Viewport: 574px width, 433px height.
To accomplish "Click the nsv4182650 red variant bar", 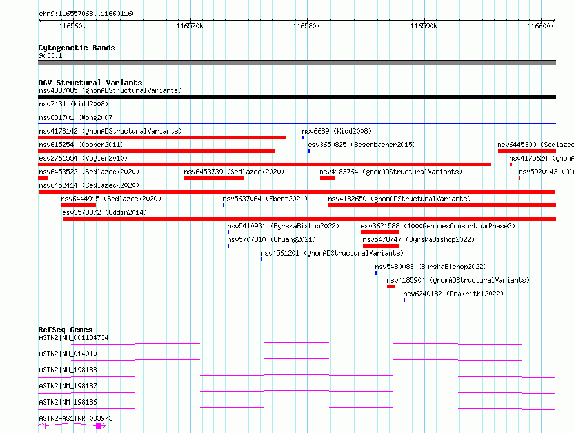I will click(442, 205).
